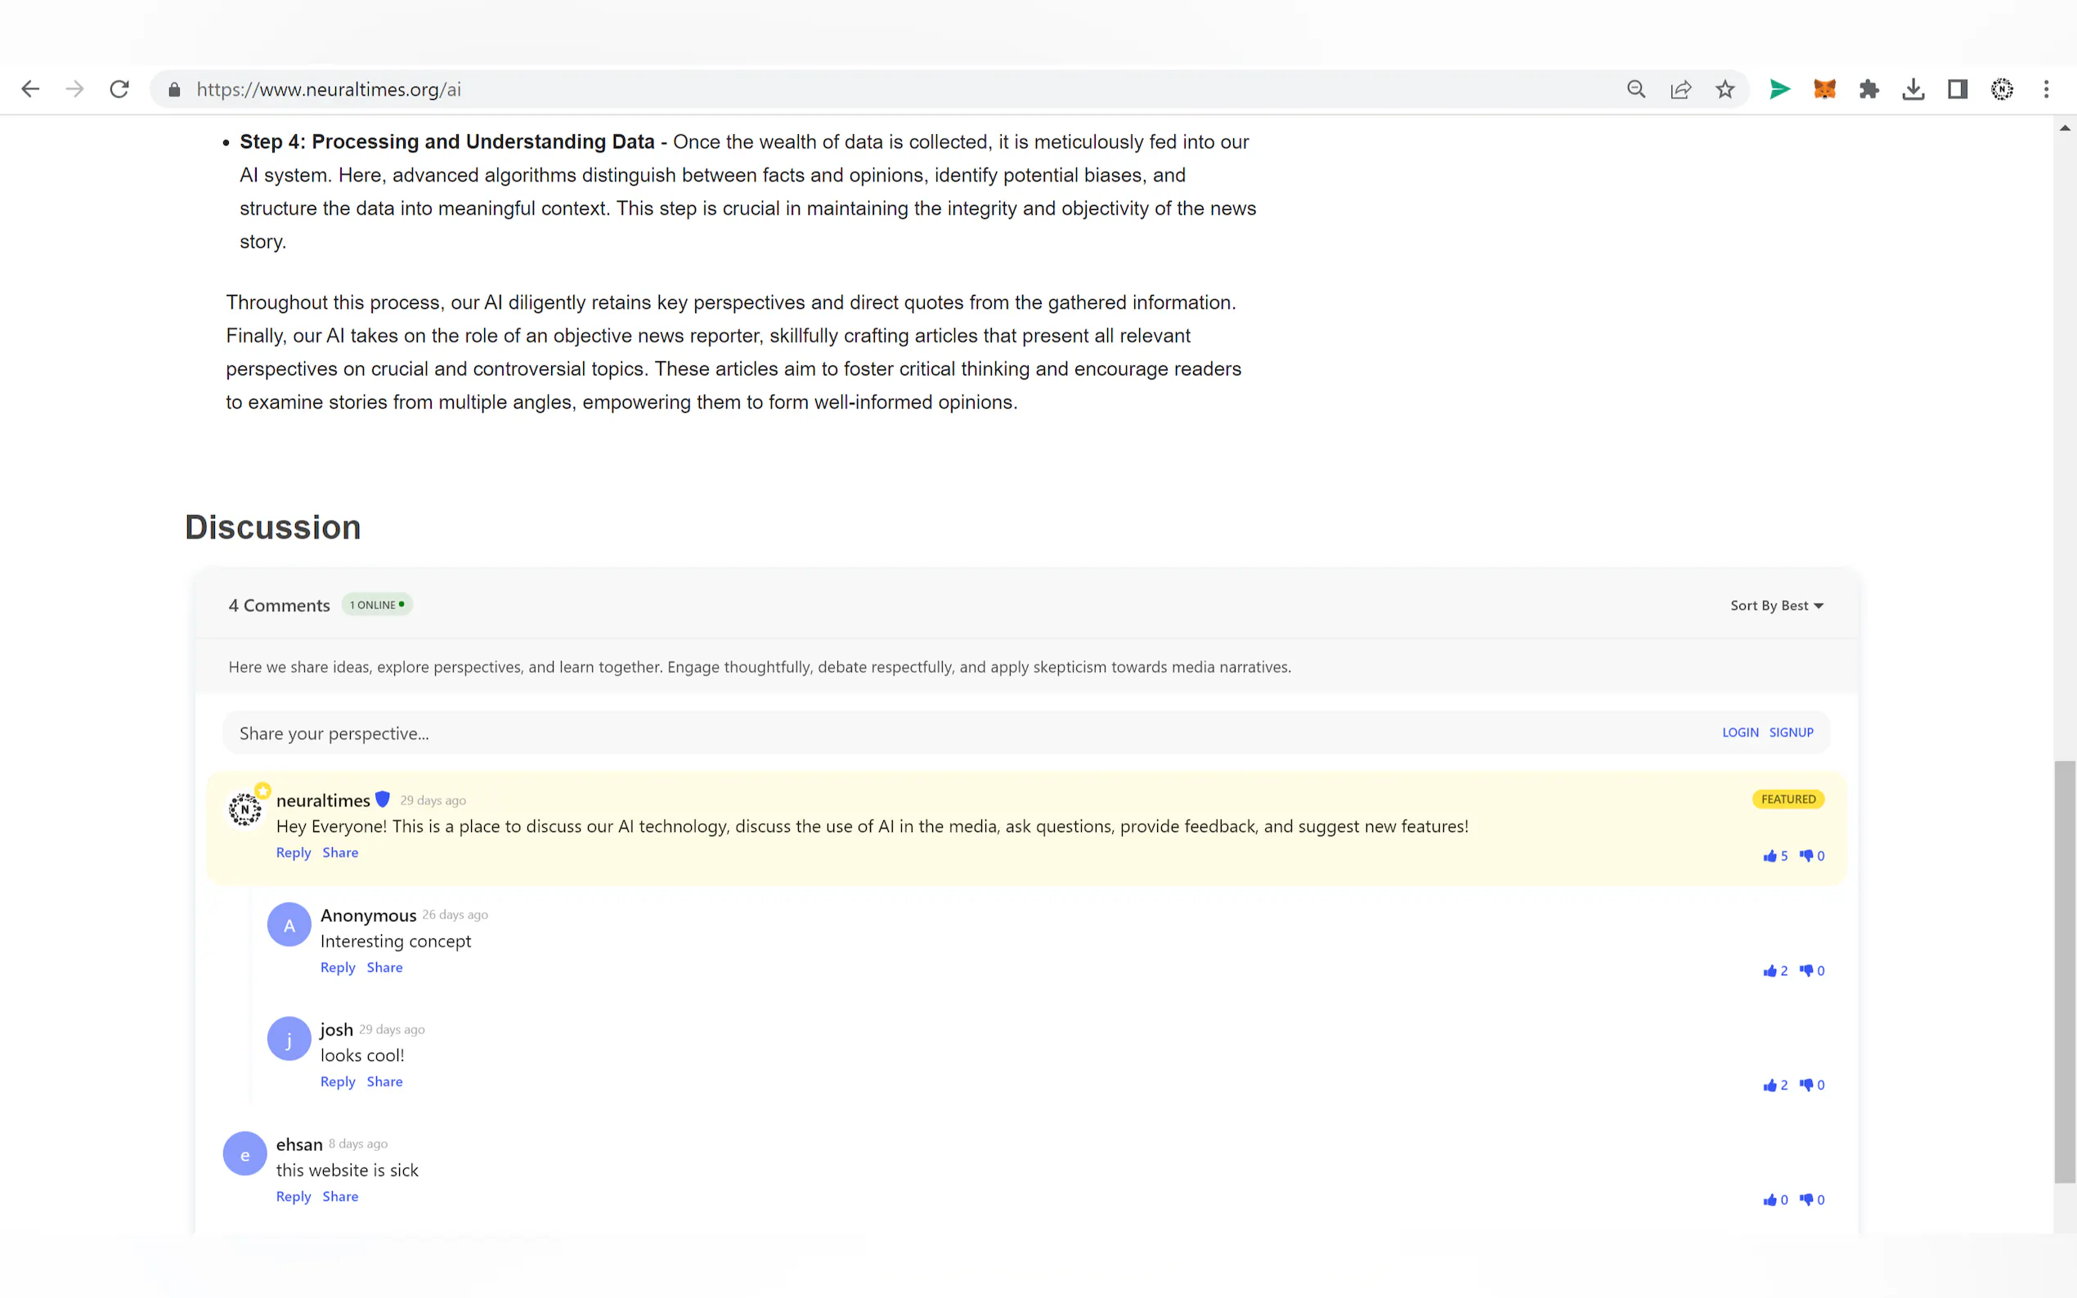Image resolution: width=2077 pixels, height=1298 pixels.
Task: Bookmark this page with the star icon
Action: 1725,89
